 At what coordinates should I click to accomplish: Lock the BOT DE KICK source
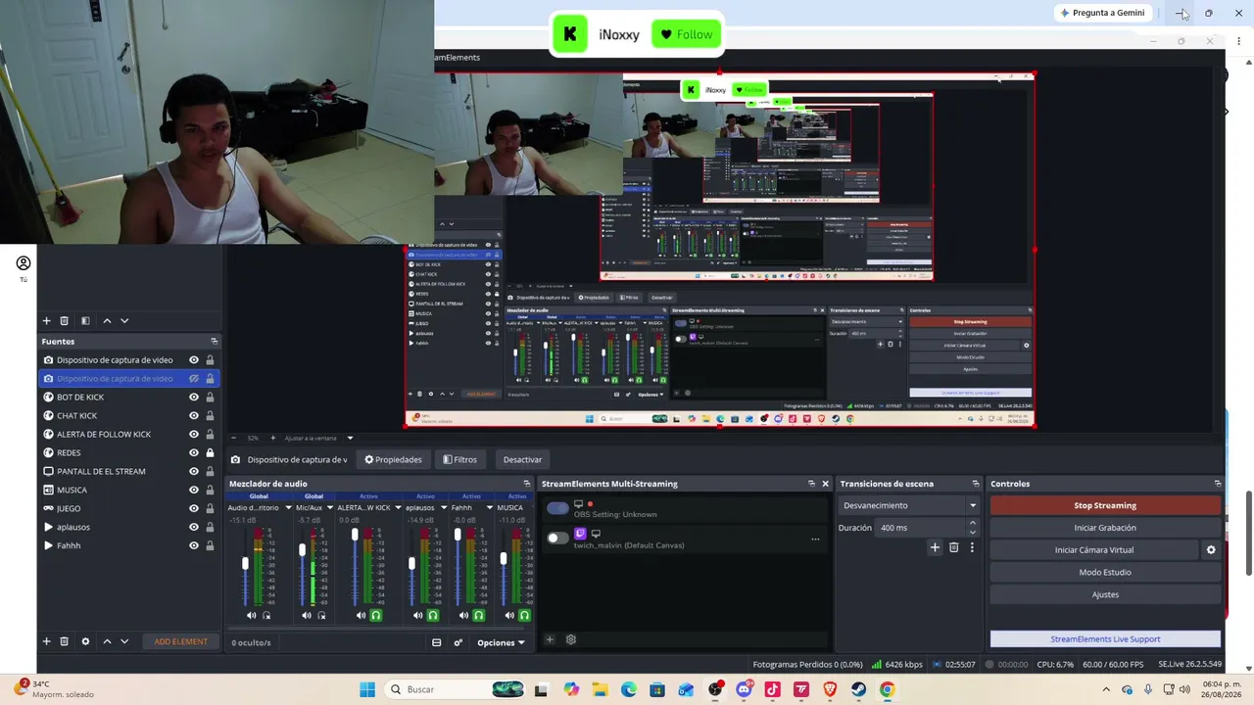(x=210, y=397)
